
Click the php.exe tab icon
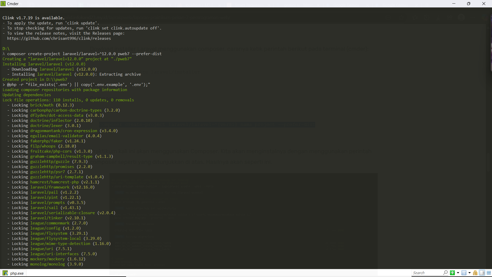tap(5, 273)
